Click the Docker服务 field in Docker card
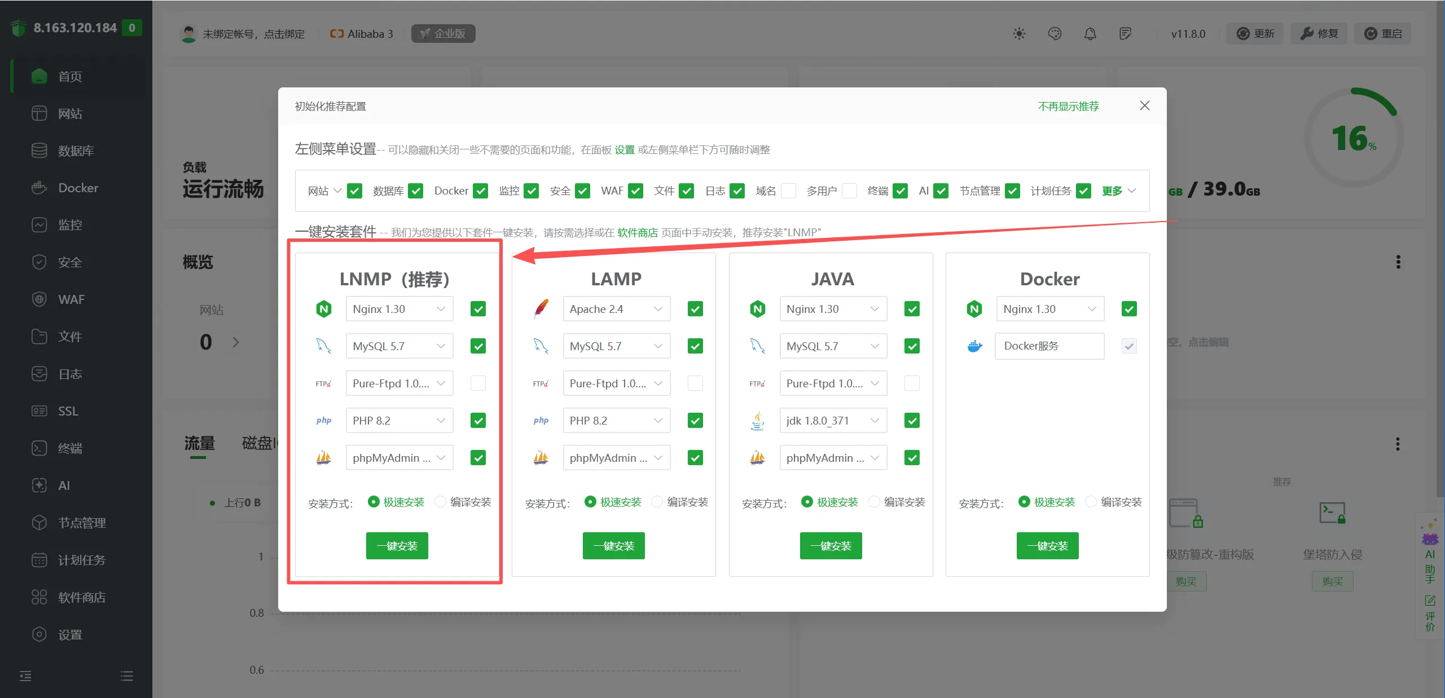The height and width of the screenshot is (698, 1445). (1049, 346)
